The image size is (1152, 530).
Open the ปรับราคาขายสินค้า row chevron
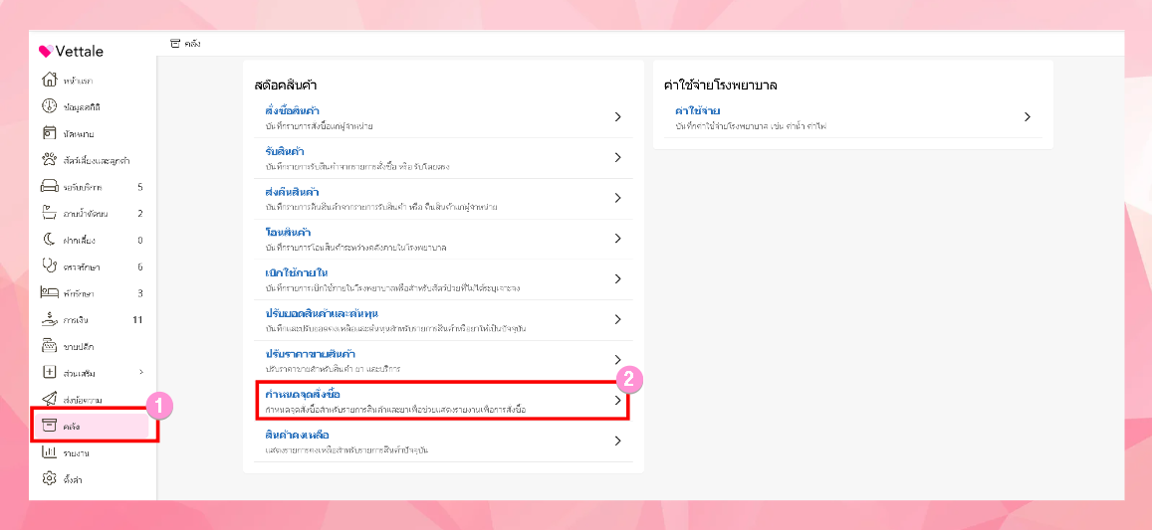pos(618,360)
